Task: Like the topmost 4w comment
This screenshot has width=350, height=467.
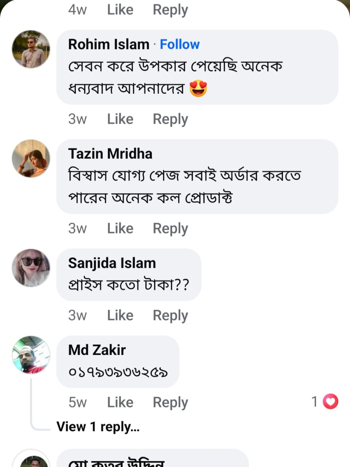Action: pos(120,9)
